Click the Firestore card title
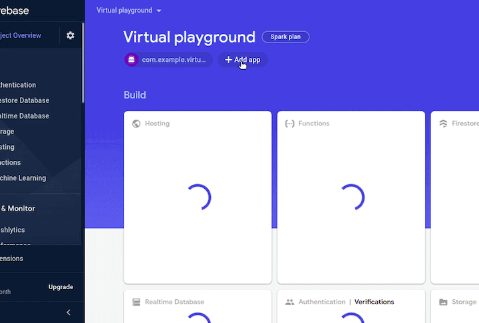Image resolution: width=479 pixels, height=323 pixels. click(x=465, y=124)
